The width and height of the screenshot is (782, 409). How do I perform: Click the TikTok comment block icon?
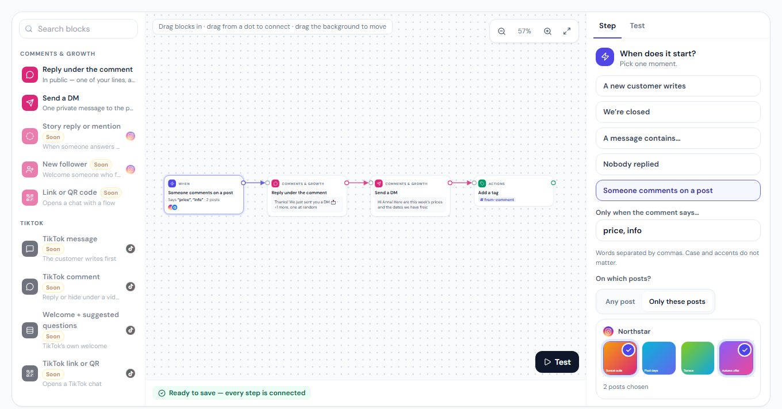30,287
